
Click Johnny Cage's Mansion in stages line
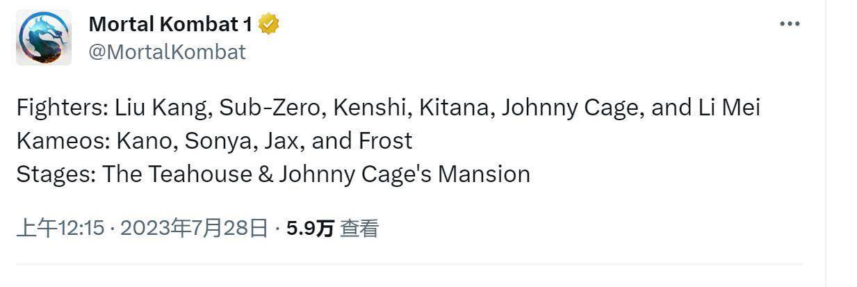pos(405,174)
